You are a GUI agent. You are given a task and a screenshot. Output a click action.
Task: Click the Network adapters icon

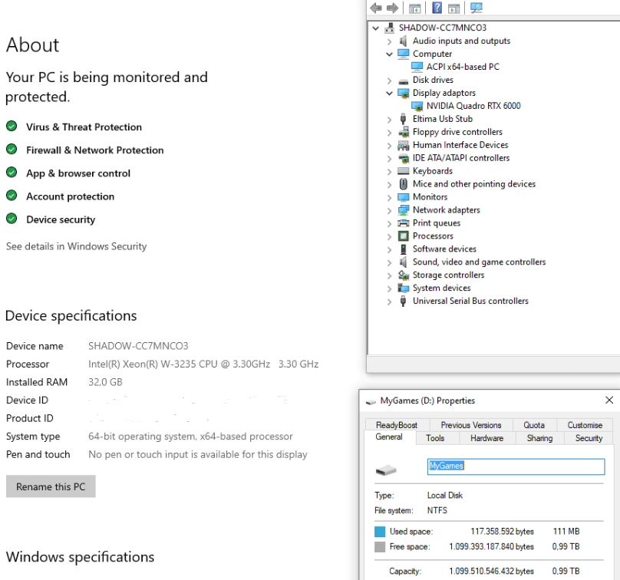tap(404, 210)
